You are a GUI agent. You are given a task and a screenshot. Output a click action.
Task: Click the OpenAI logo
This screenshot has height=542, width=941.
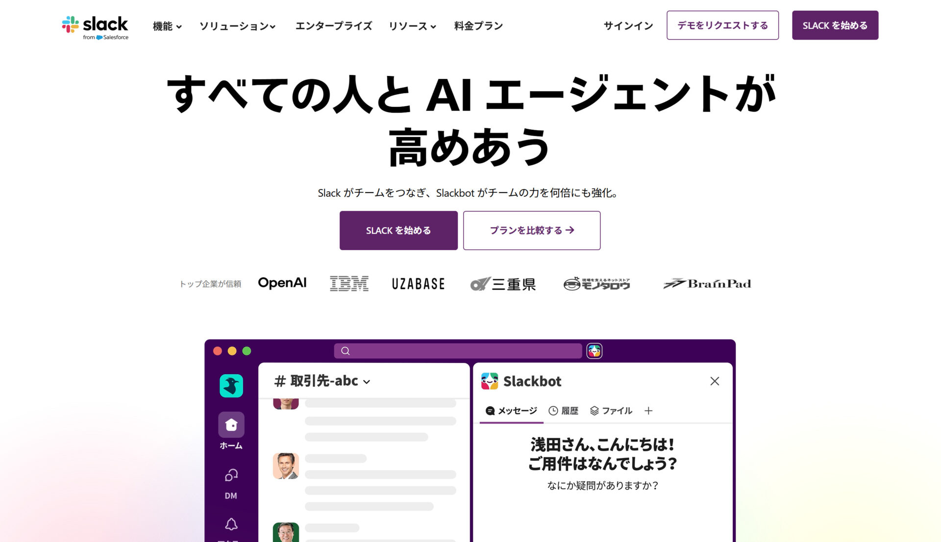pos(282,283)
